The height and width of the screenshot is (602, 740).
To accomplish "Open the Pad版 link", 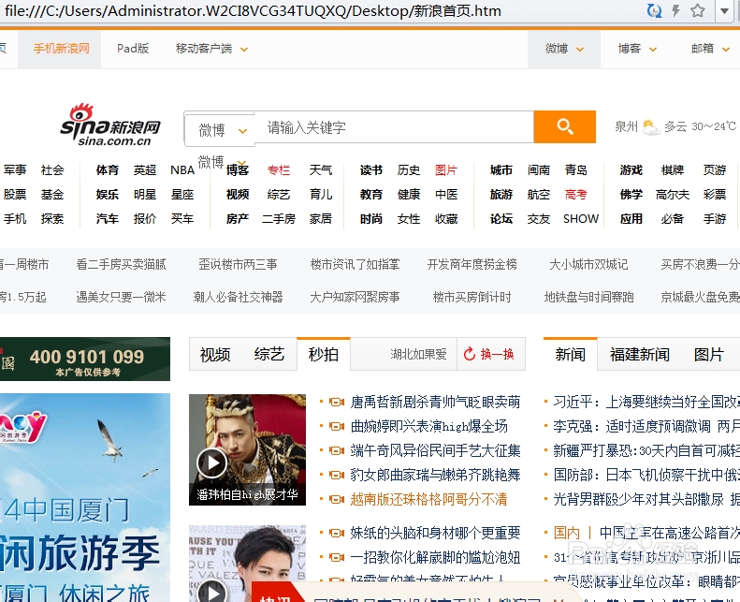I will tap(133, 49).
